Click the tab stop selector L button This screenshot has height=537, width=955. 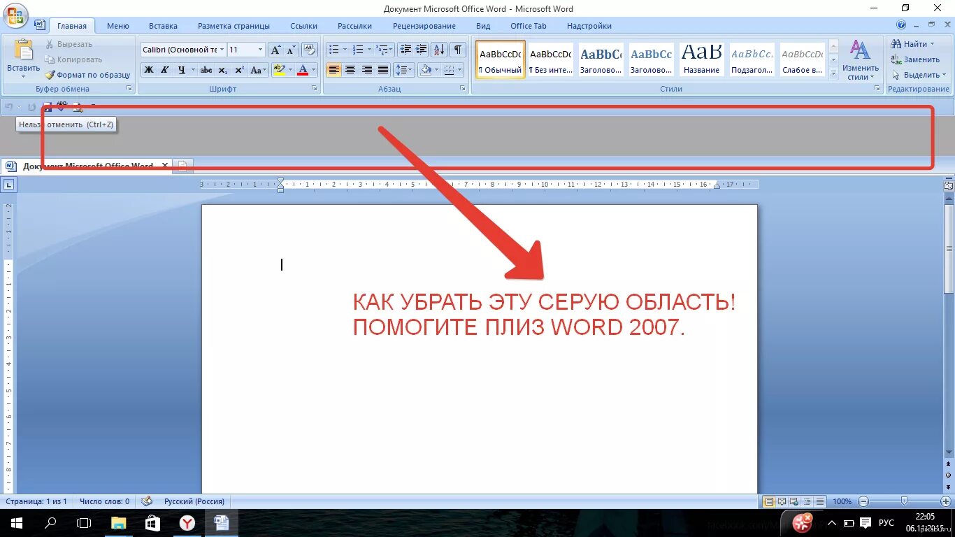[8, 185]
